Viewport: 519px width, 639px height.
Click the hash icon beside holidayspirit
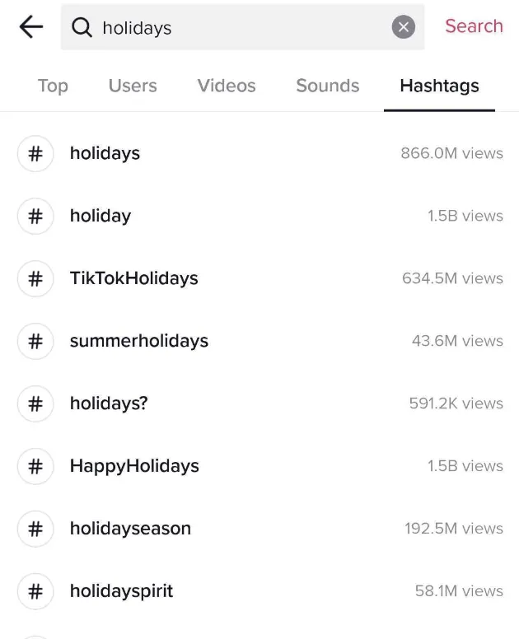[x=35, y=591]
